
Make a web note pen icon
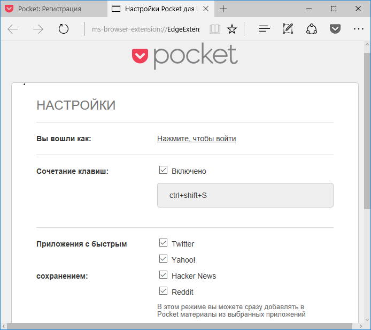(x=288, y=29)
